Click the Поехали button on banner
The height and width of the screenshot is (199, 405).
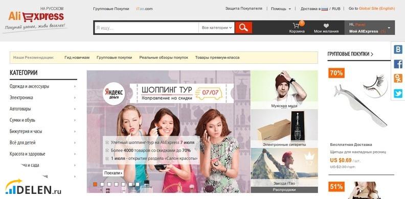click(113, 173)
